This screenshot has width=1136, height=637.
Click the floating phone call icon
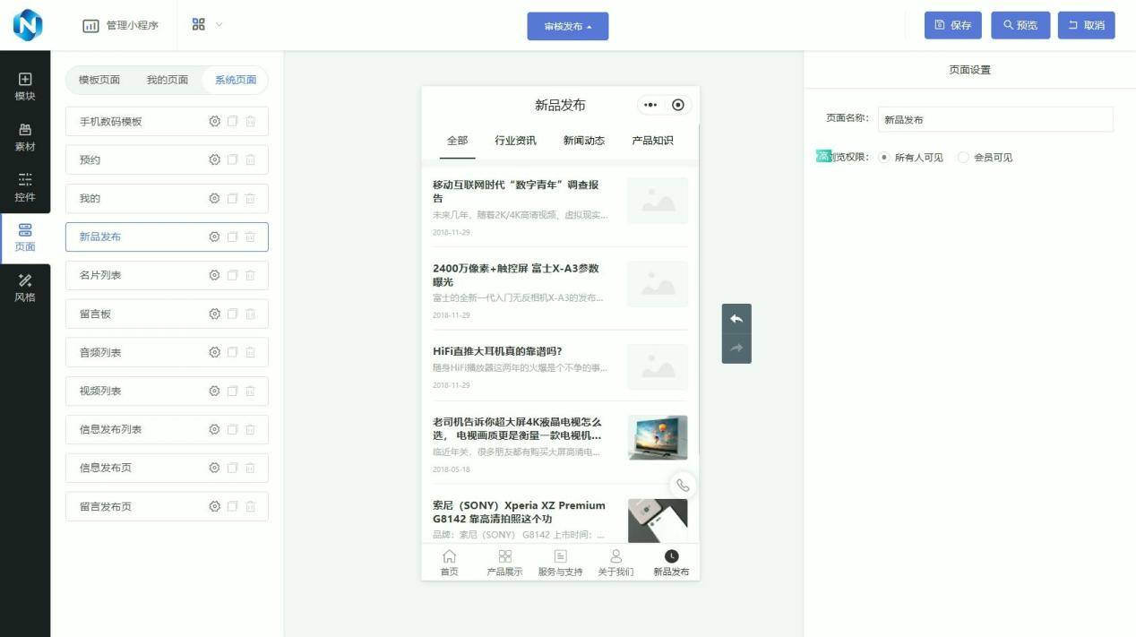[x=683, y=485]
